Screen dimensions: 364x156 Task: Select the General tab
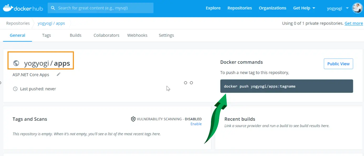pos(17,35)
